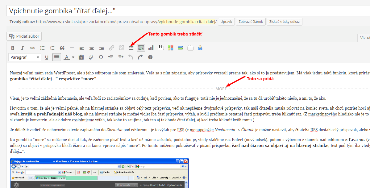Clear formatting with the eraser icon
370x188 pixels.
tap(91, 57)
